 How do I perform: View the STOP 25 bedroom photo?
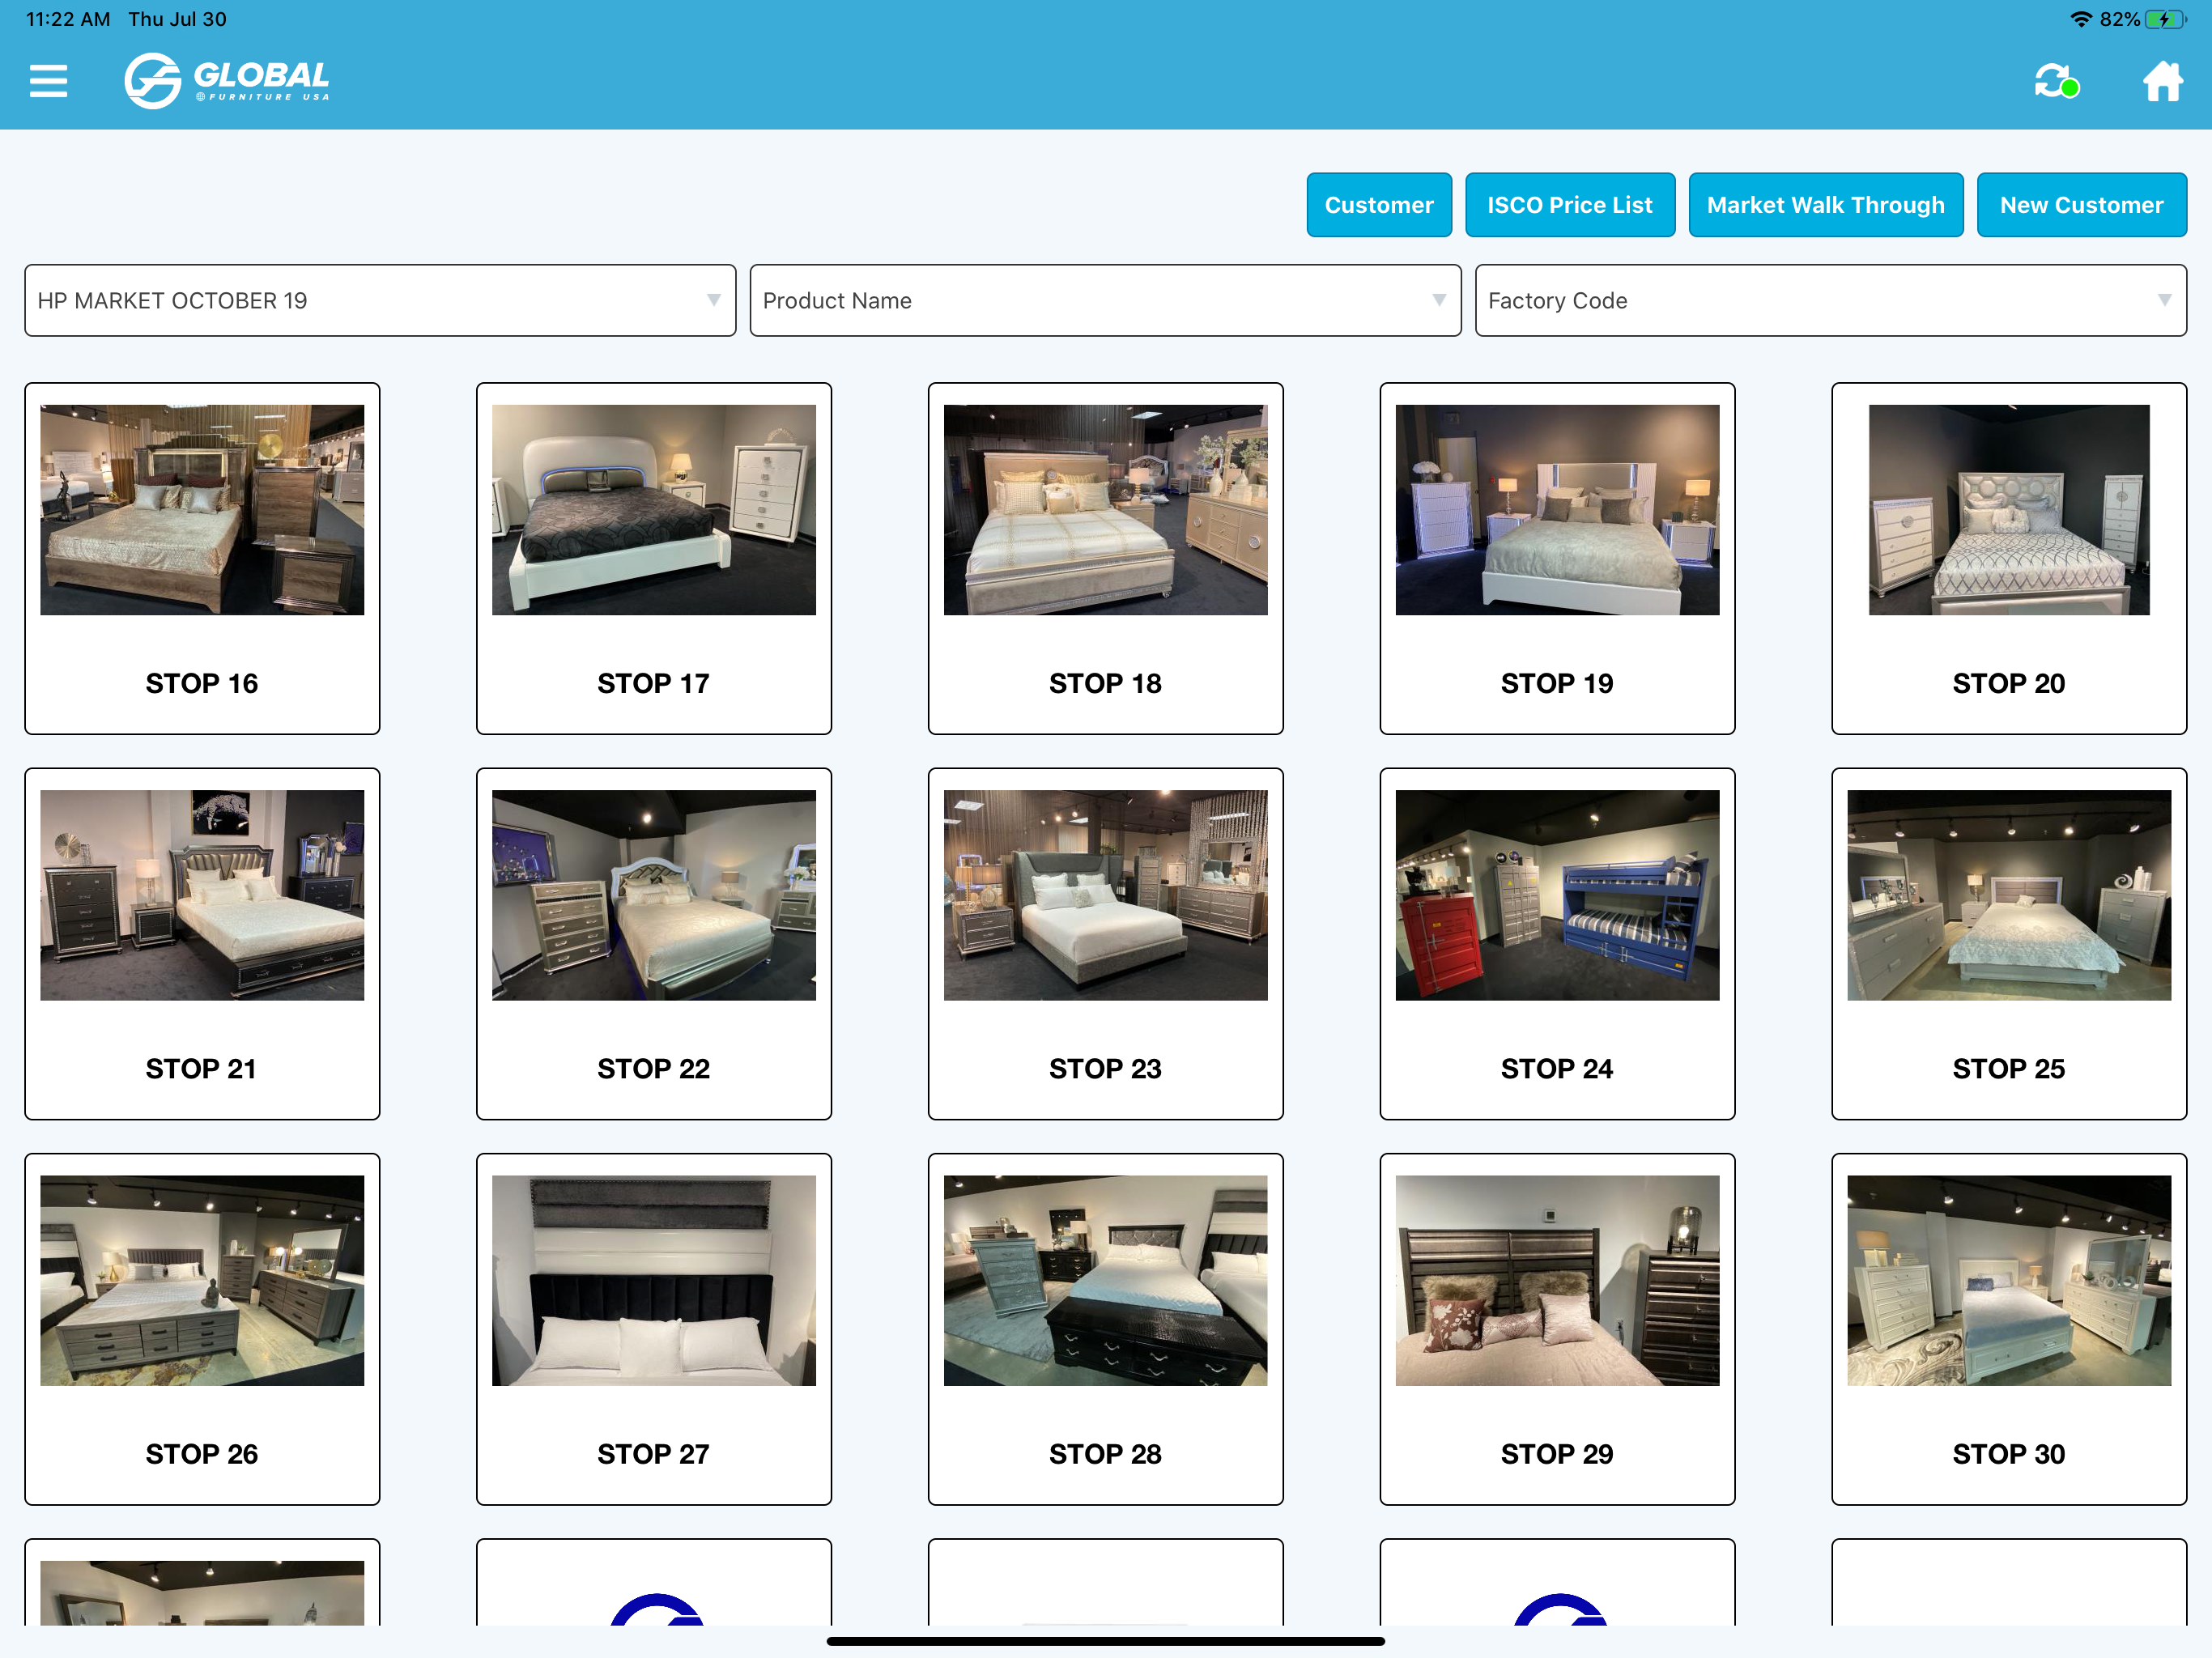coord(2009,895)
